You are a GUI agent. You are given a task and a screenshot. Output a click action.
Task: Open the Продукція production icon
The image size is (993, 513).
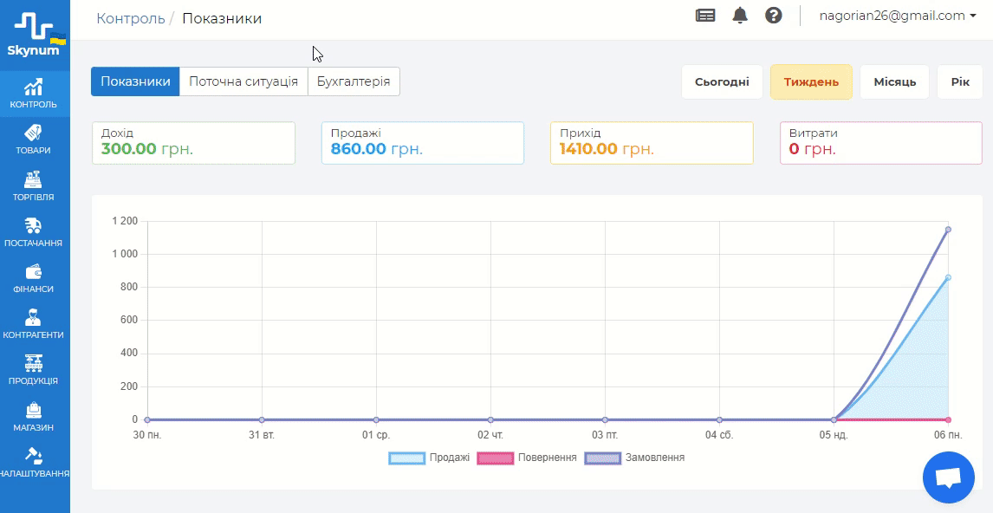pos(34,364)
